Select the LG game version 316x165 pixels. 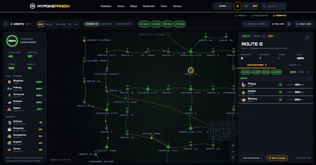[x=76, y=24]
